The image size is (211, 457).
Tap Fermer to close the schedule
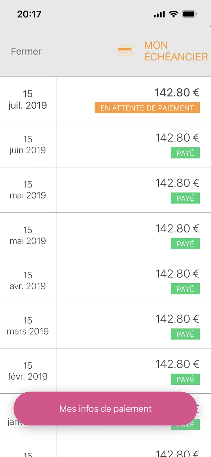[26, 51]
